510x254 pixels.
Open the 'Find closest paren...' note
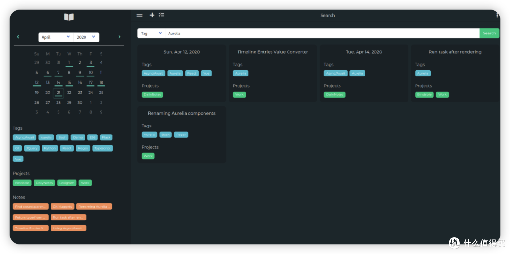pos(31,206)
